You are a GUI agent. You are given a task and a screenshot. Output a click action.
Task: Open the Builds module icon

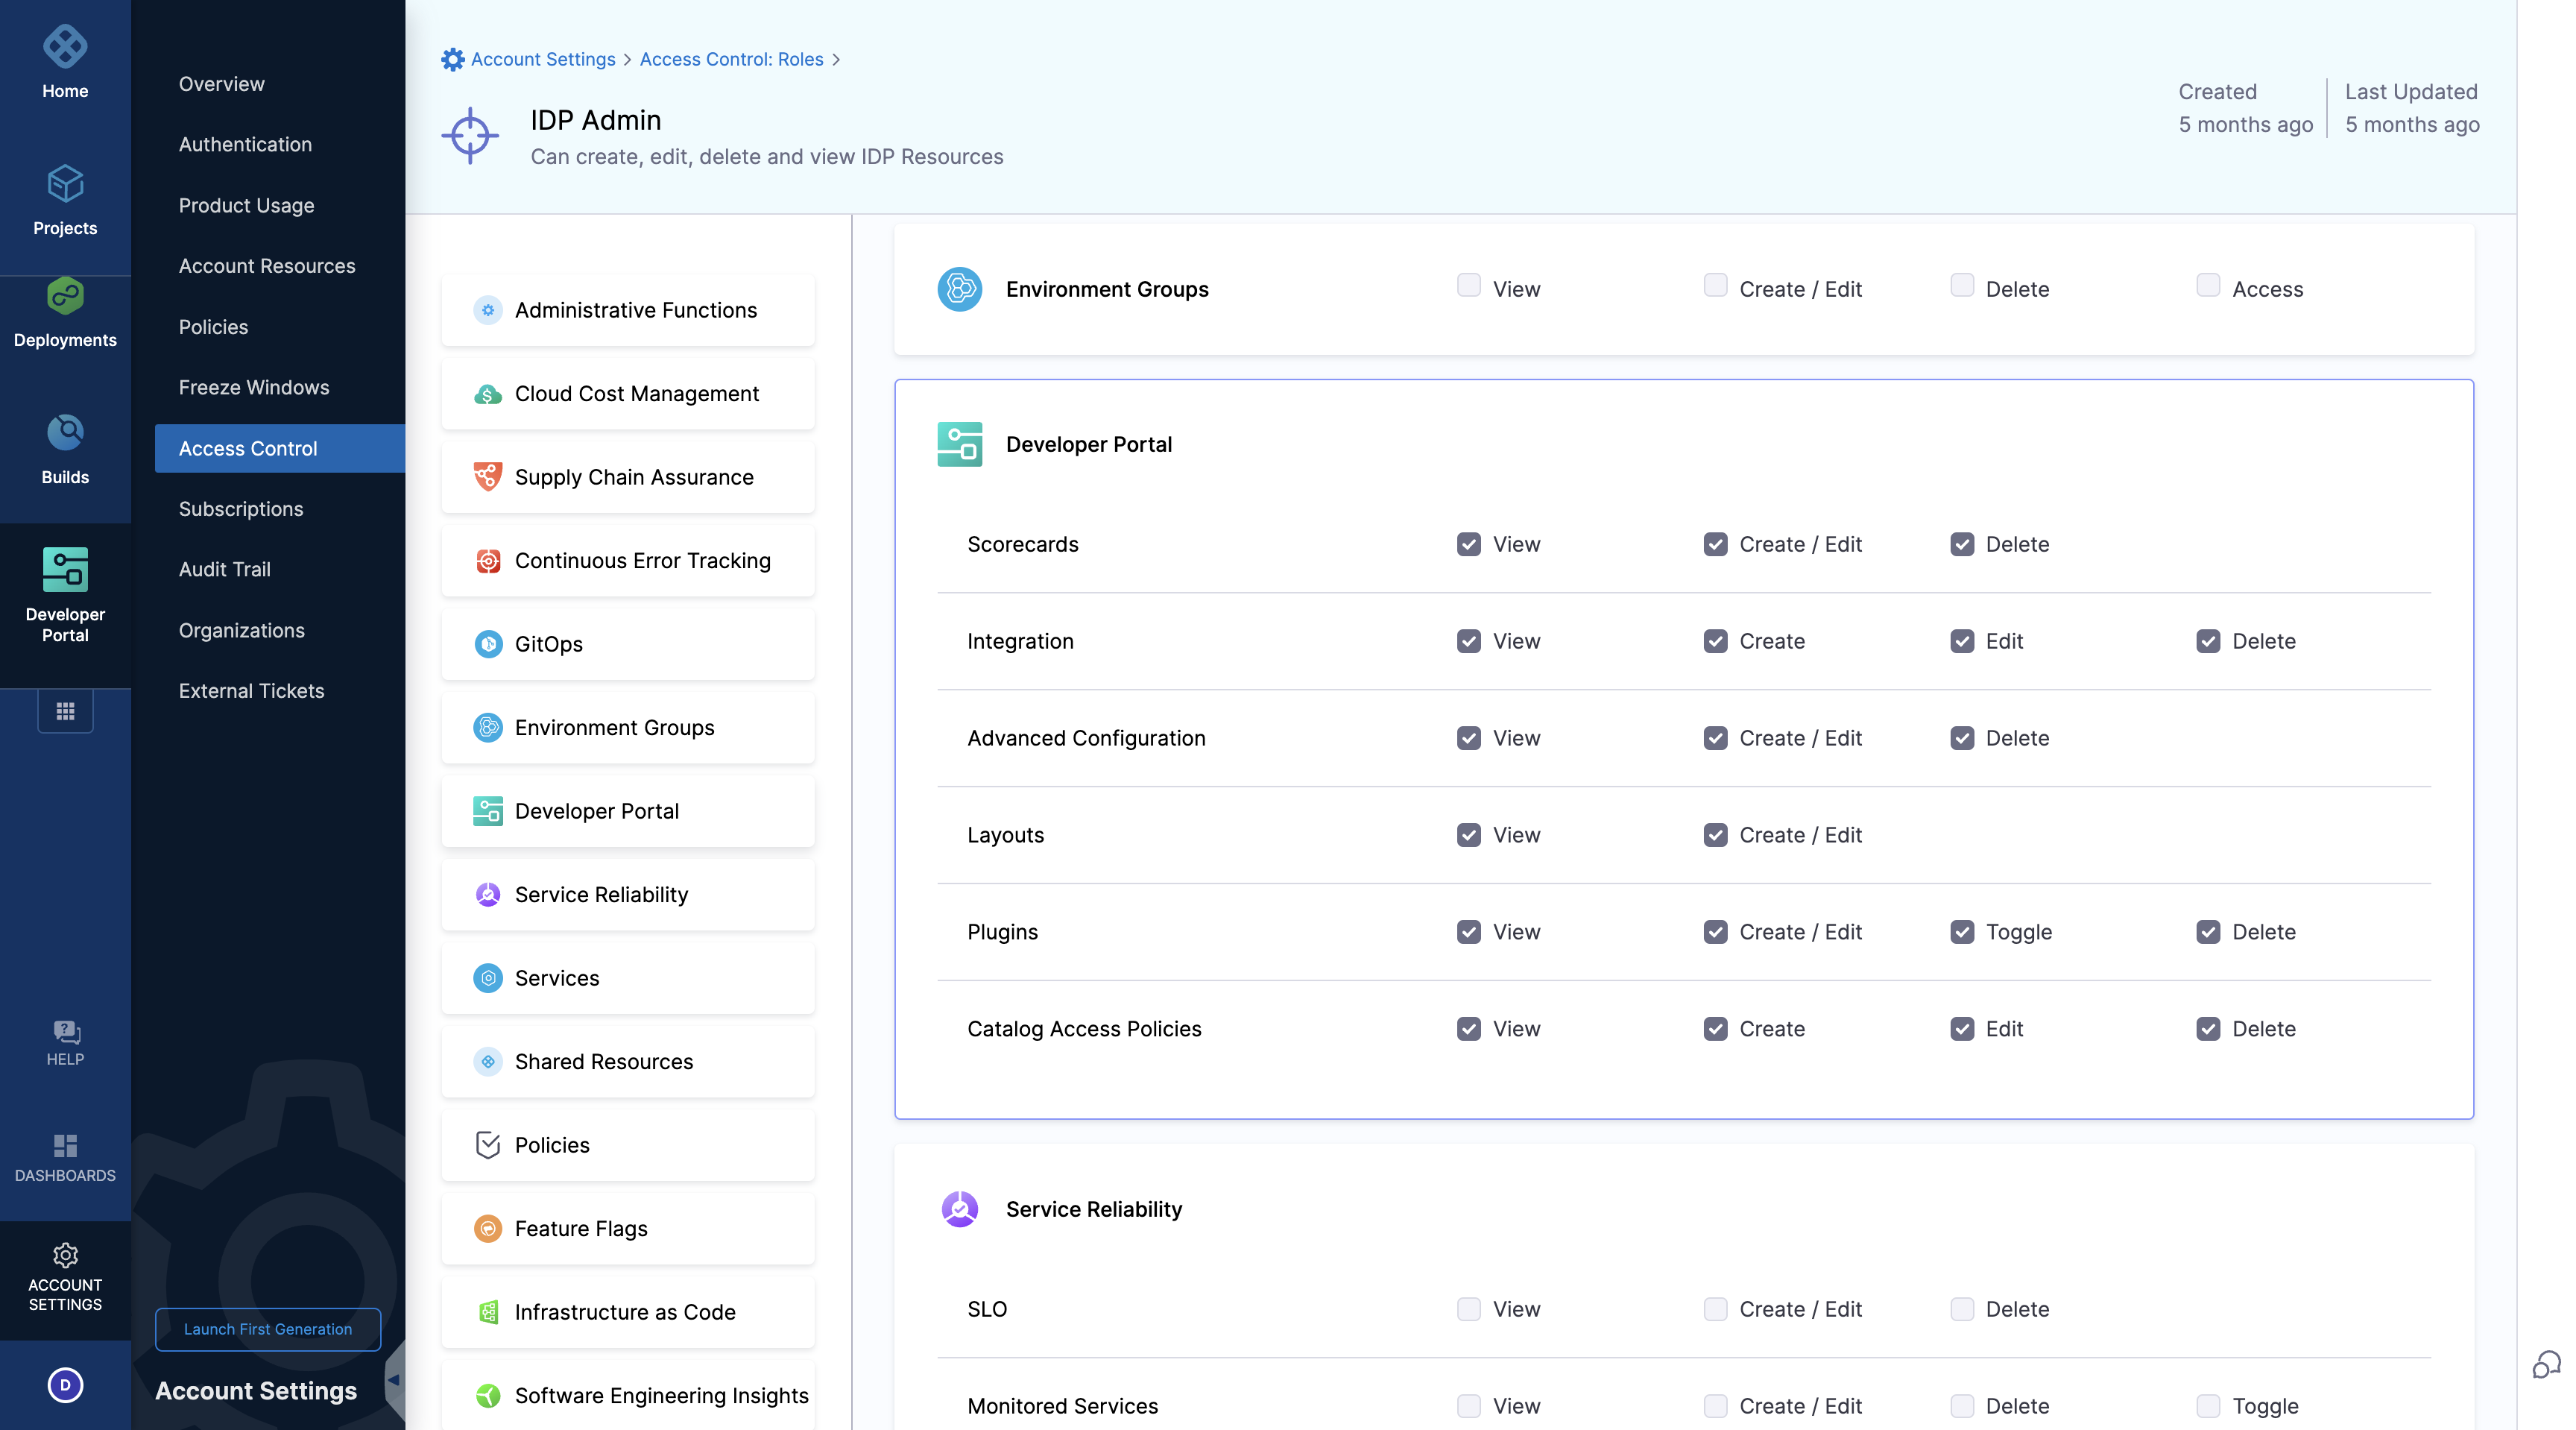[x=65, y=433]
